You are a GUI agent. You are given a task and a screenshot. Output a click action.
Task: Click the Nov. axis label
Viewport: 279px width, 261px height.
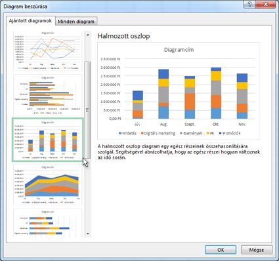242,124
